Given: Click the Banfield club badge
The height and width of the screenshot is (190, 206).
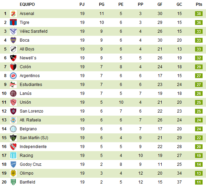Looking at the screenshot, I should point(13,182).
